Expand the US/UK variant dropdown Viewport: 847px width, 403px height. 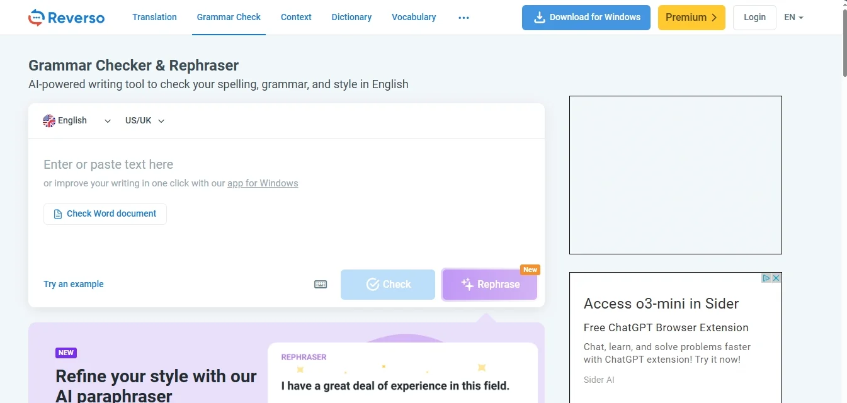[x=145, y=121]
